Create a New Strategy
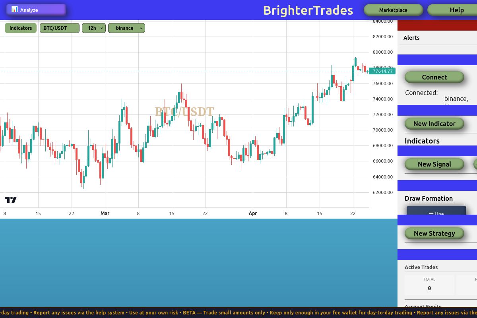The height and width of the screenshot is (318, 477). coord(434,233)
